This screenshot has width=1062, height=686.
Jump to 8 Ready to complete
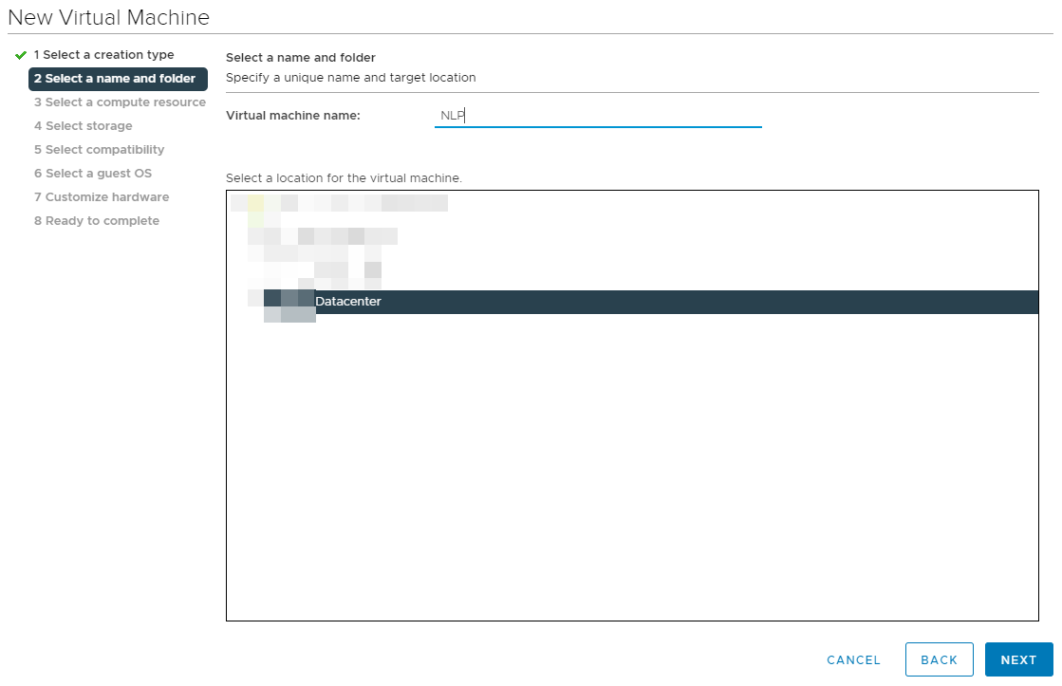pyautogui.click(x=97, y=221)
